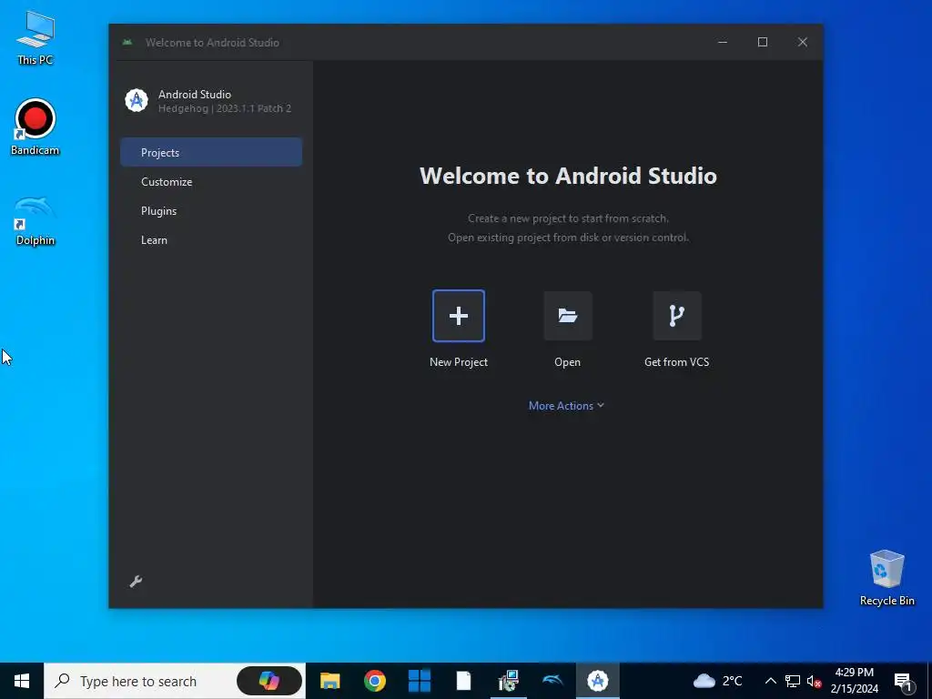
Task: Expand the More Actions dropdown
Action: [566, 405]
